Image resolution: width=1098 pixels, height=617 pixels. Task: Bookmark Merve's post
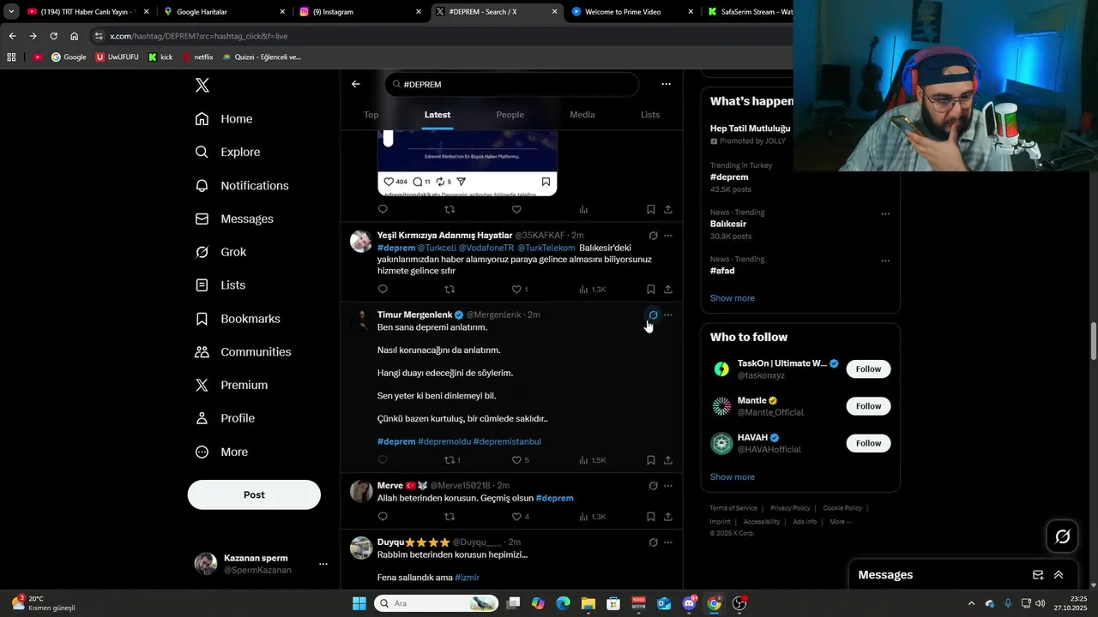click(651, 517)
